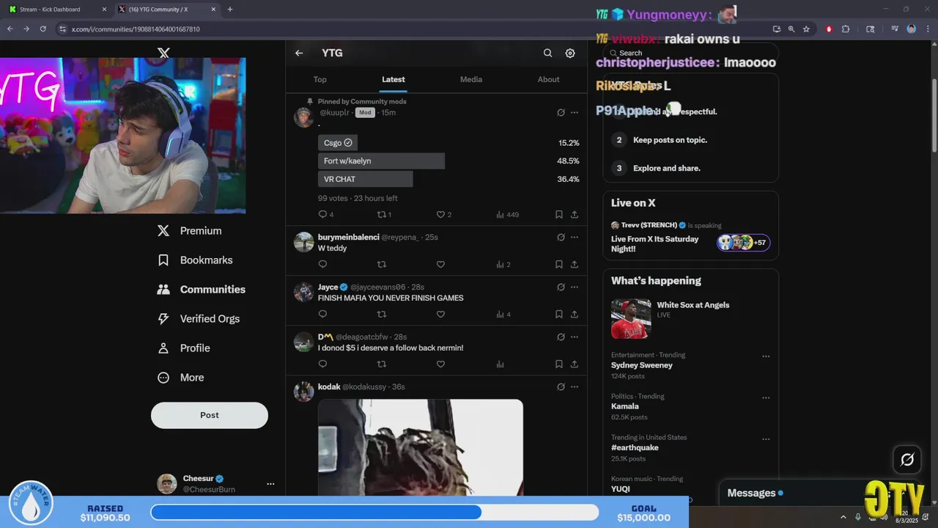The width and height of the screenshot is (938, 528).
Task: Bookmark the pinned poll post
Action: coord(558,215)
